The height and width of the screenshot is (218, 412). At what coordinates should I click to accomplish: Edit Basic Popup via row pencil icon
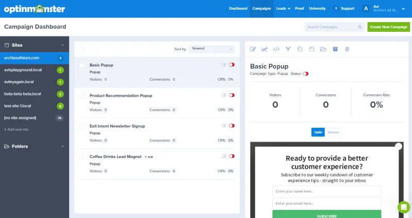coord(224,65)
